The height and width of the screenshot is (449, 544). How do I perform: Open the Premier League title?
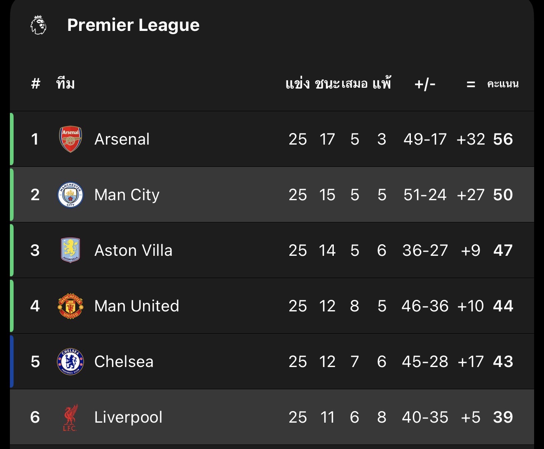(x=133, y=25)
